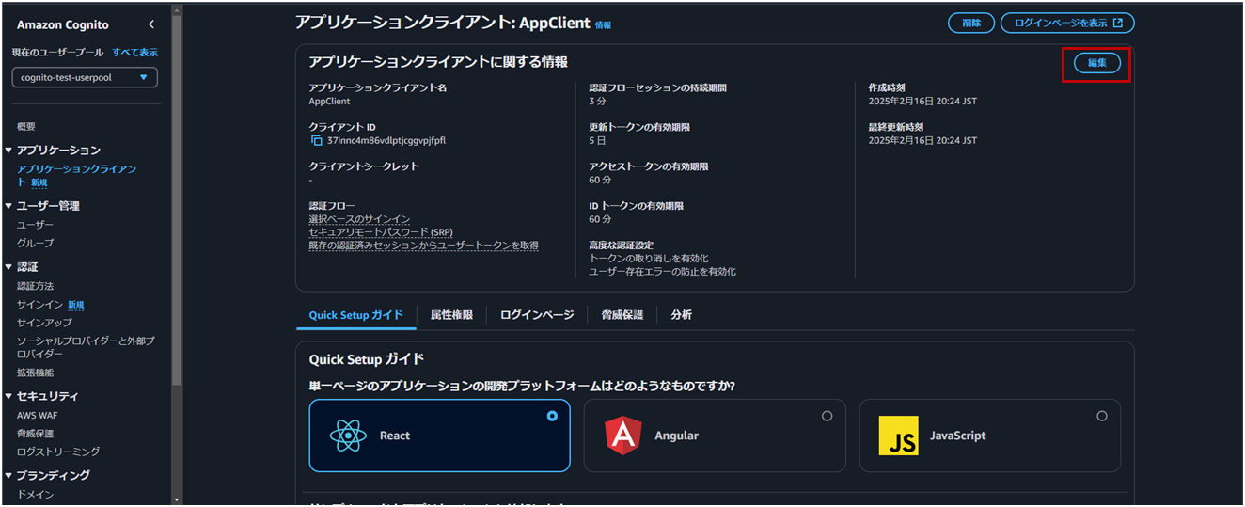Copy the client ID with copy icon

click(x=316, y=140)
